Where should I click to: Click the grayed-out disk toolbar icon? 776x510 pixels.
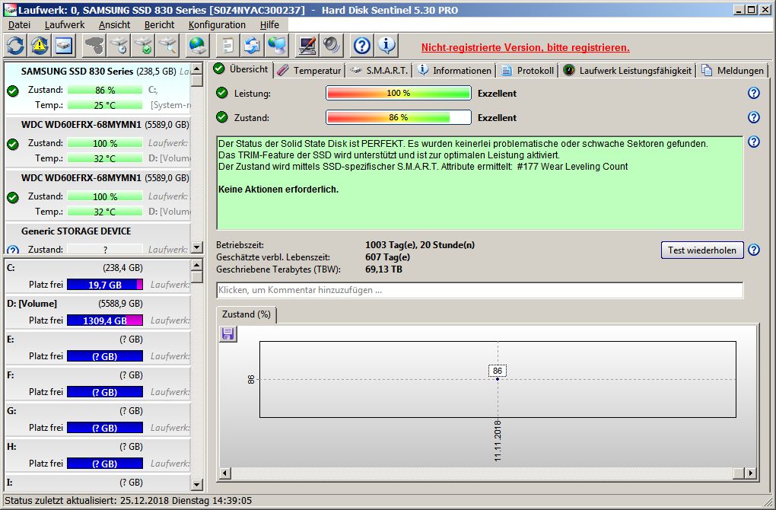(94, 46)
